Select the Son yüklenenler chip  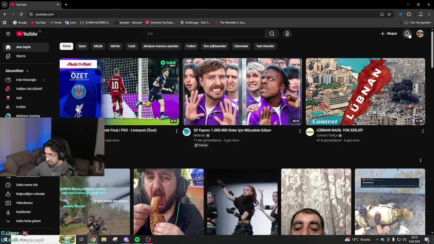click(x=215, y=46)
